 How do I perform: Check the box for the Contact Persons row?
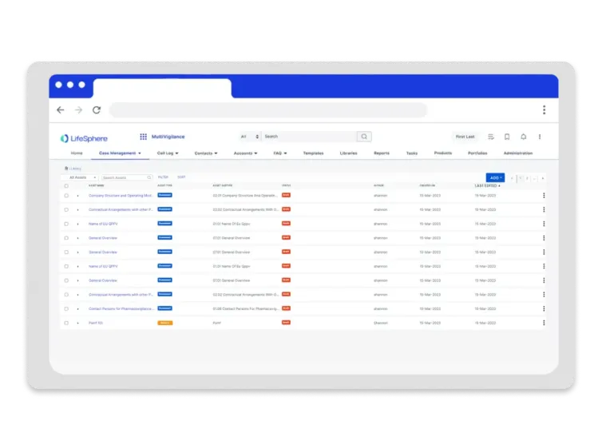click(66, 308)
